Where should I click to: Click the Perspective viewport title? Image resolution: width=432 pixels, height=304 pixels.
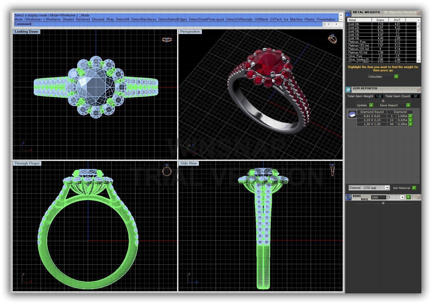coord(190,31)
